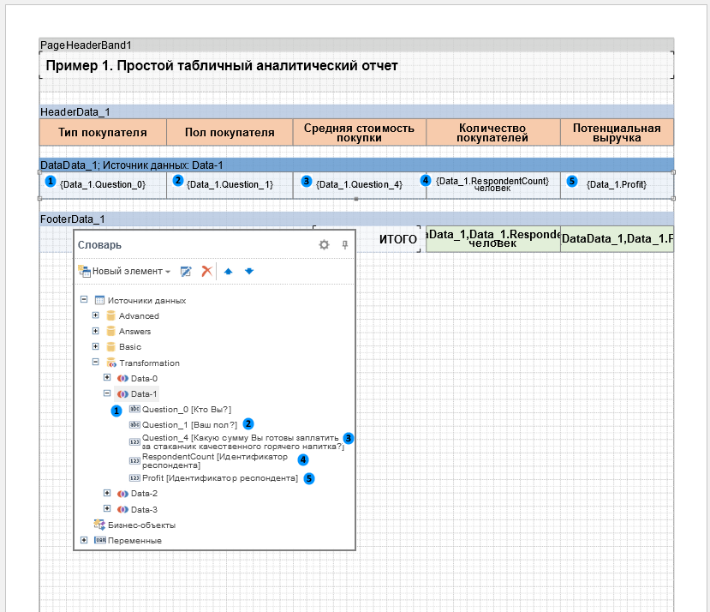
Task: Expand the Advanced data source
Action: point(96,316)
